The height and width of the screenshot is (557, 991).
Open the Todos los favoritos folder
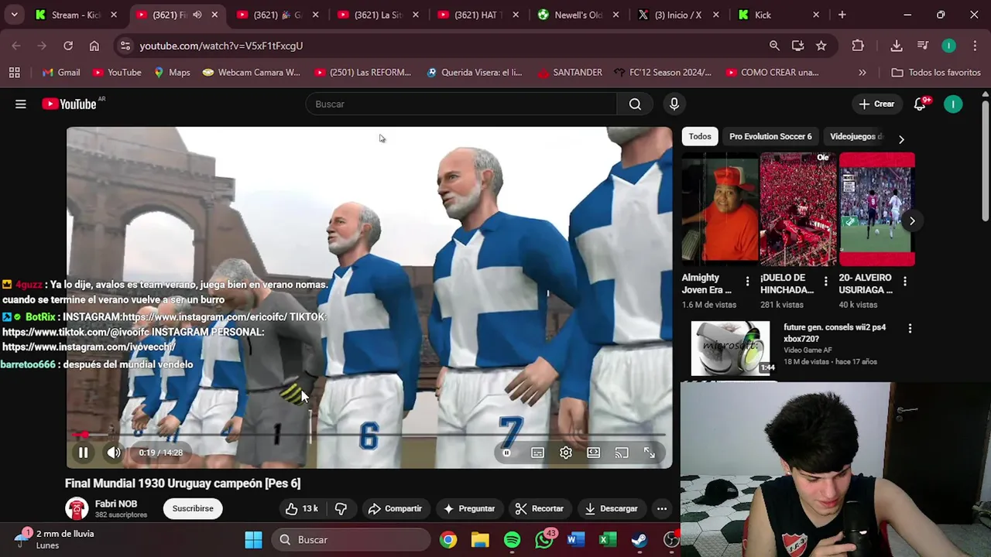(936, 72)
